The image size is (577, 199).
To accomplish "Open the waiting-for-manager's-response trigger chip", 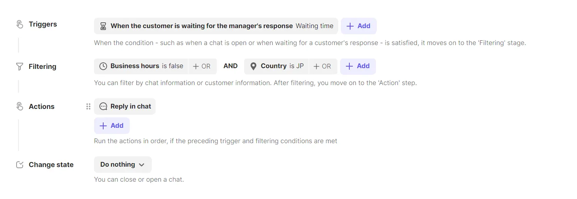I will tap(216, 26).
